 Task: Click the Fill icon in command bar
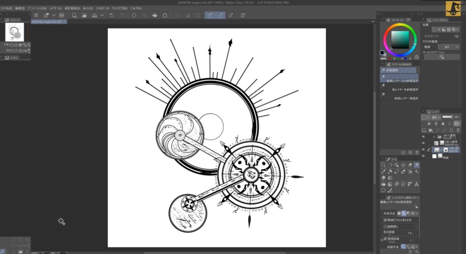pyautogui.click(x=154, y=15)
